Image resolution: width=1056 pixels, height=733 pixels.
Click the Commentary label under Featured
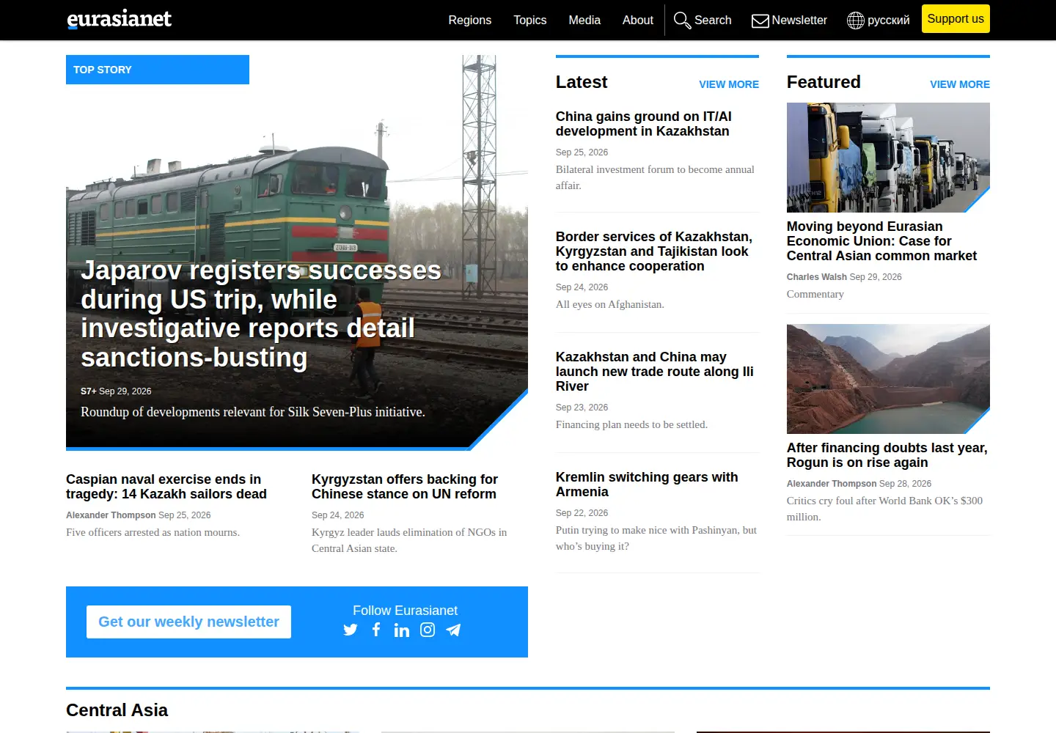pos(815,294)
